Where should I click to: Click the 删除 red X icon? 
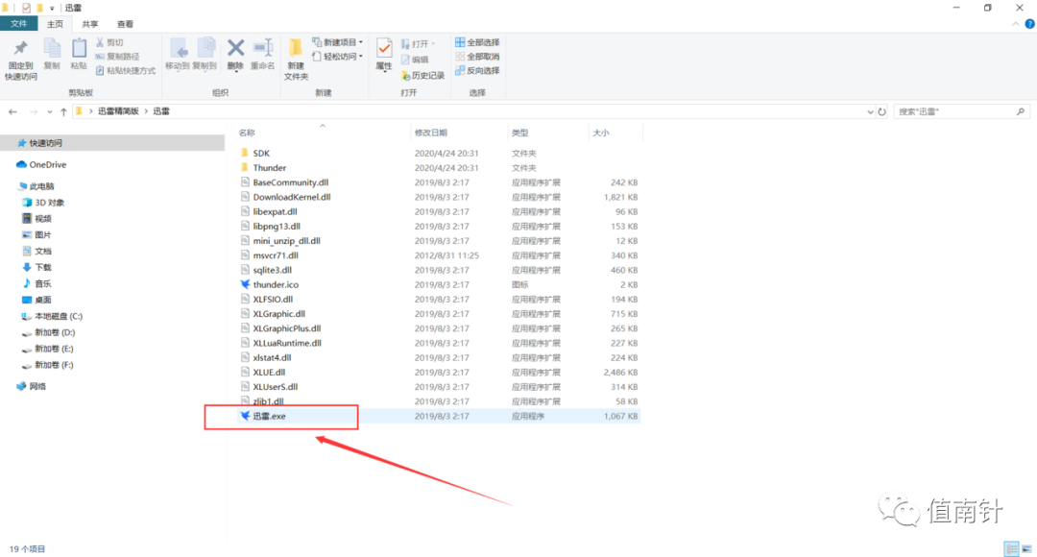click(235, 48)
